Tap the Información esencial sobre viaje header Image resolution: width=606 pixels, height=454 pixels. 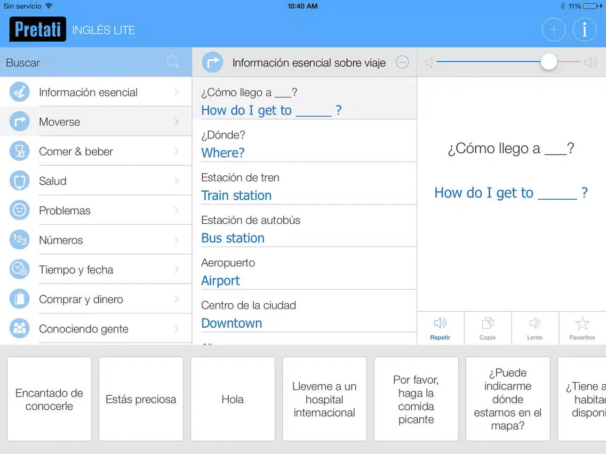point(305,62)
